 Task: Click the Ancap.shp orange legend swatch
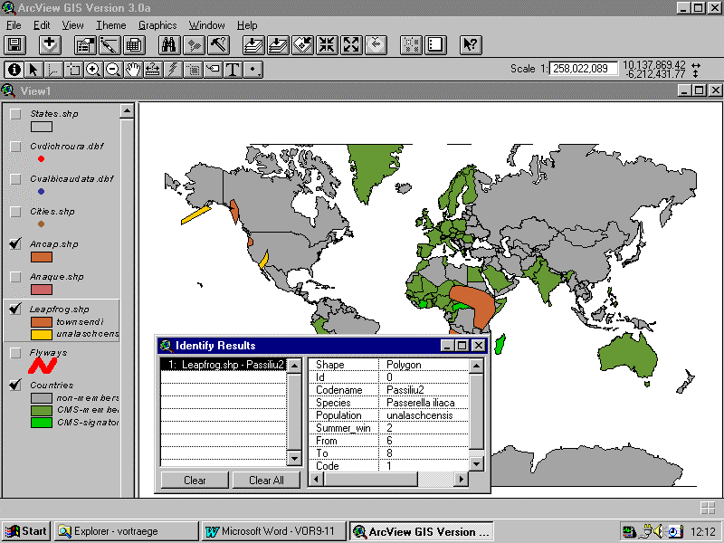(41, 257)
